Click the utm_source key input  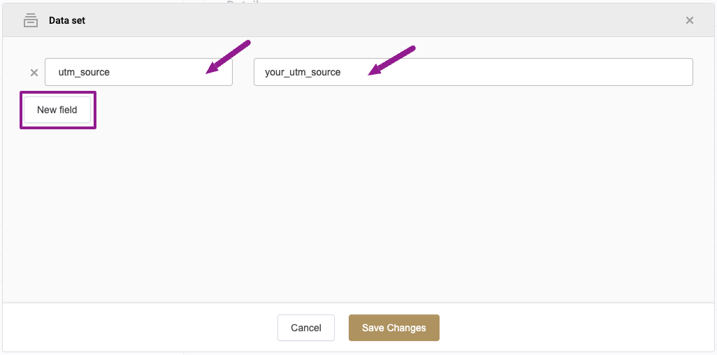pos(138,72)
